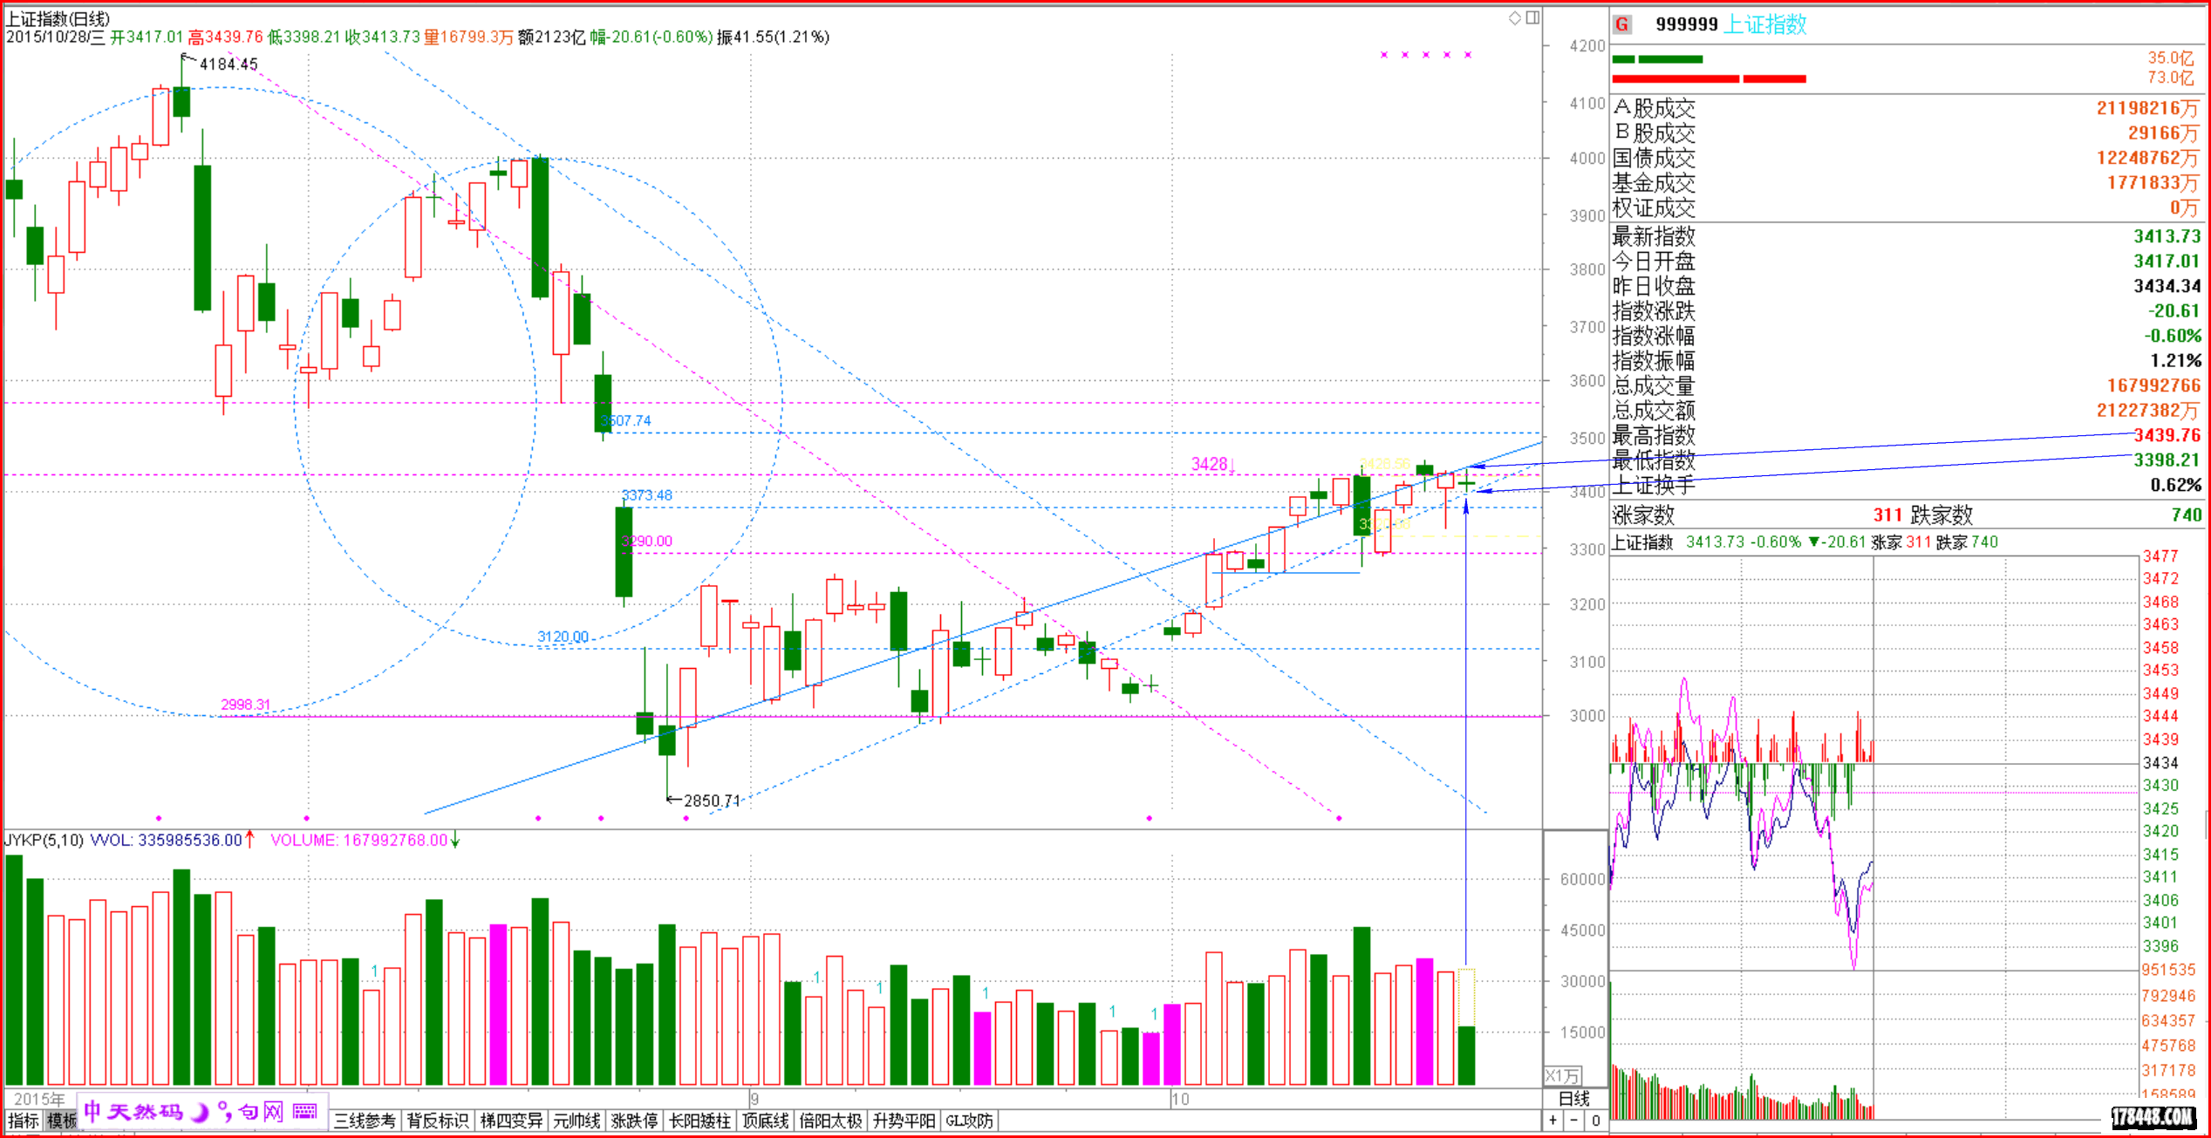Click the latest volume bar on chart
This screenshot has width=2211, height=1138.
click(x=1466, y=1056)
